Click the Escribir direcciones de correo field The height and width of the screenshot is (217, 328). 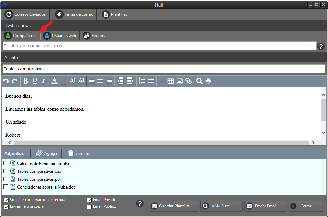click(x=159, y=46)
